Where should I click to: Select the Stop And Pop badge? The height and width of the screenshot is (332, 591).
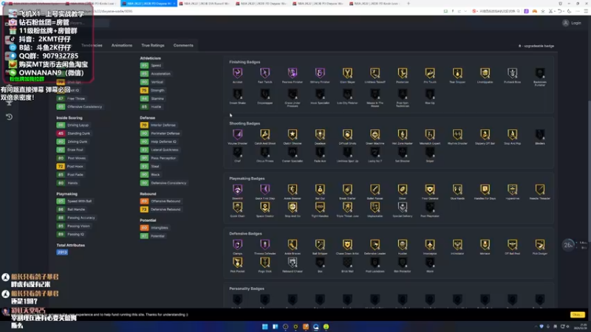pyautogui.click(x=513, y=134)
